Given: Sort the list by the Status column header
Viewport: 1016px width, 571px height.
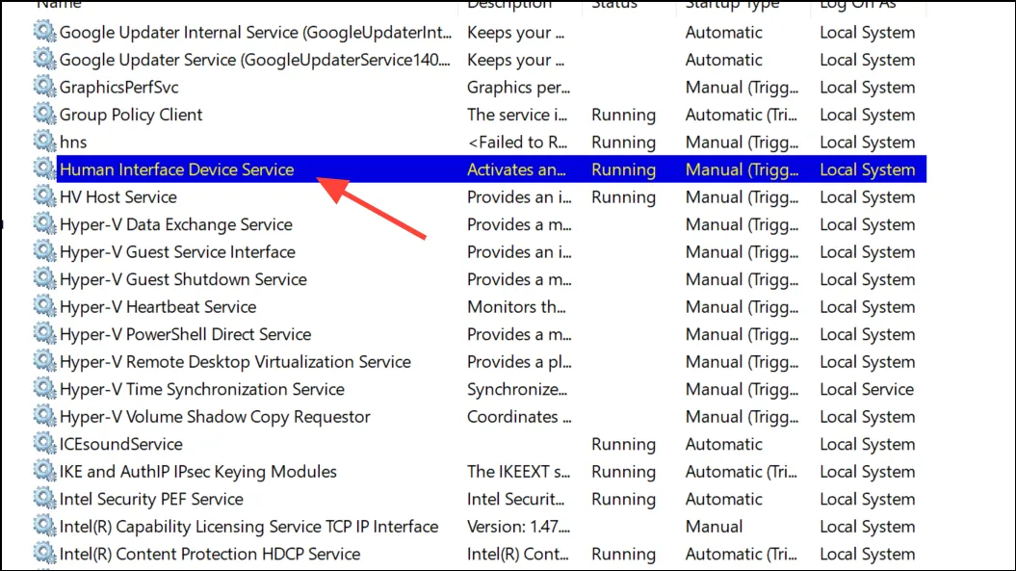Looking at the screenshot, I should [x=614, y=5].
